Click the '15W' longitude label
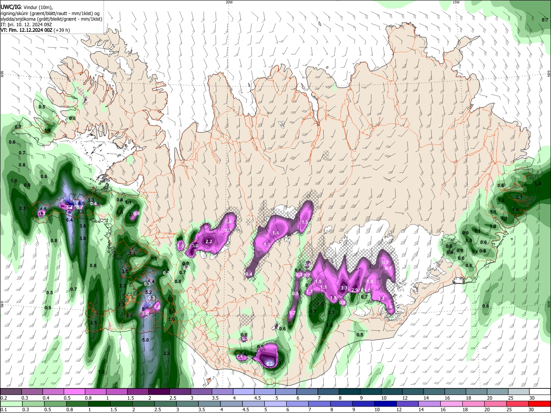The image size is (551, 413). (456, 2)
